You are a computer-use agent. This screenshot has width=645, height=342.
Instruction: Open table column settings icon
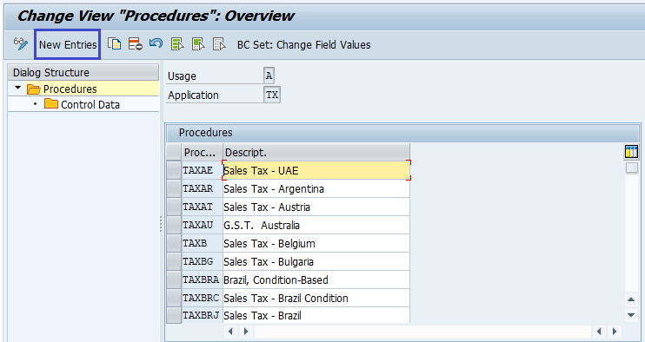(631, 152)
